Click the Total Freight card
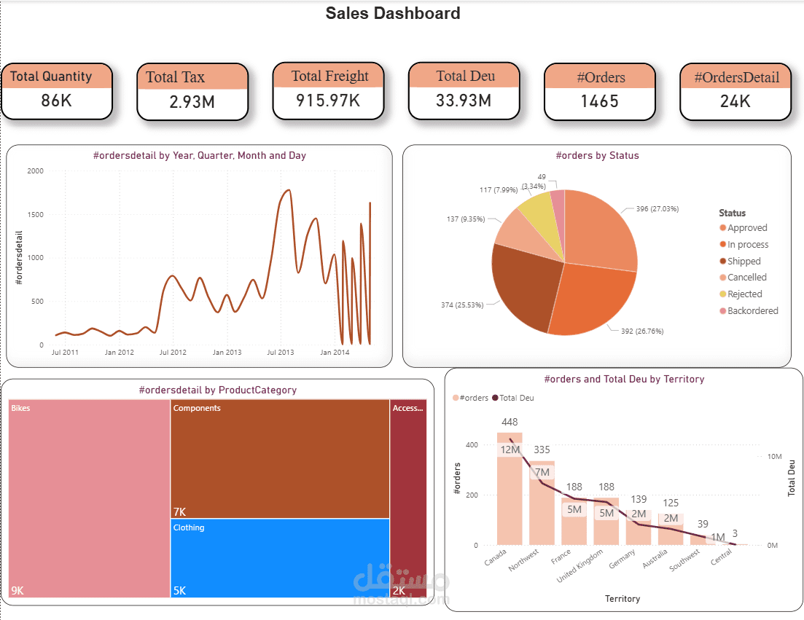 [x=328, y=91]
